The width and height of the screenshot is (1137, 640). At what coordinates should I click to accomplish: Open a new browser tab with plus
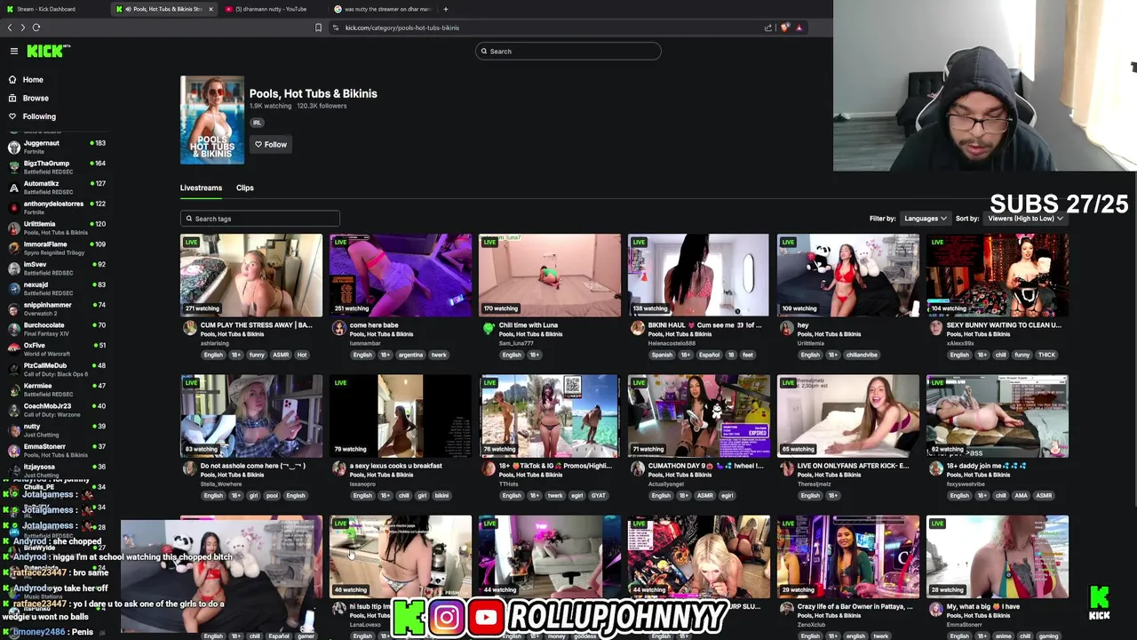pyautogui.click(x=445, y=9)
